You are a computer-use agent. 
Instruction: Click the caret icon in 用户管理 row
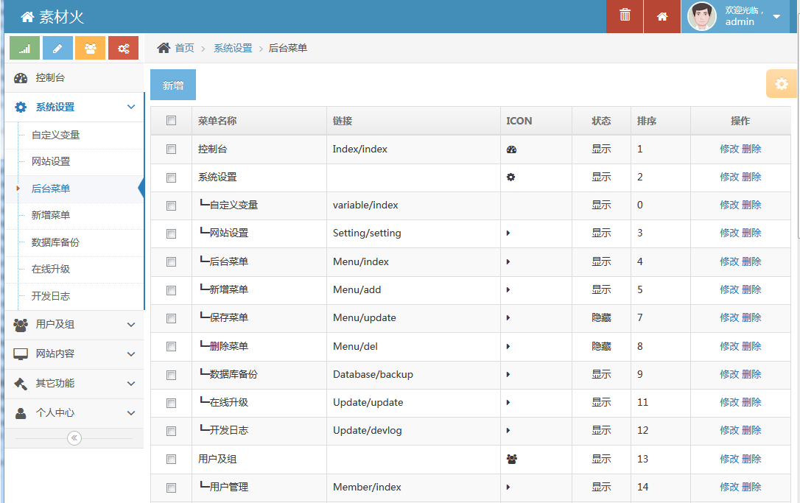pyautogui.click(x=508, y=488)
